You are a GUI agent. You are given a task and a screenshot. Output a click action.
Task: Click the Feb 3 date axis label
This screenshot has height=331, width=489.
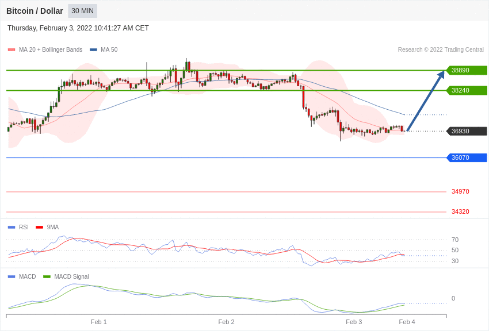click(354, 322)
